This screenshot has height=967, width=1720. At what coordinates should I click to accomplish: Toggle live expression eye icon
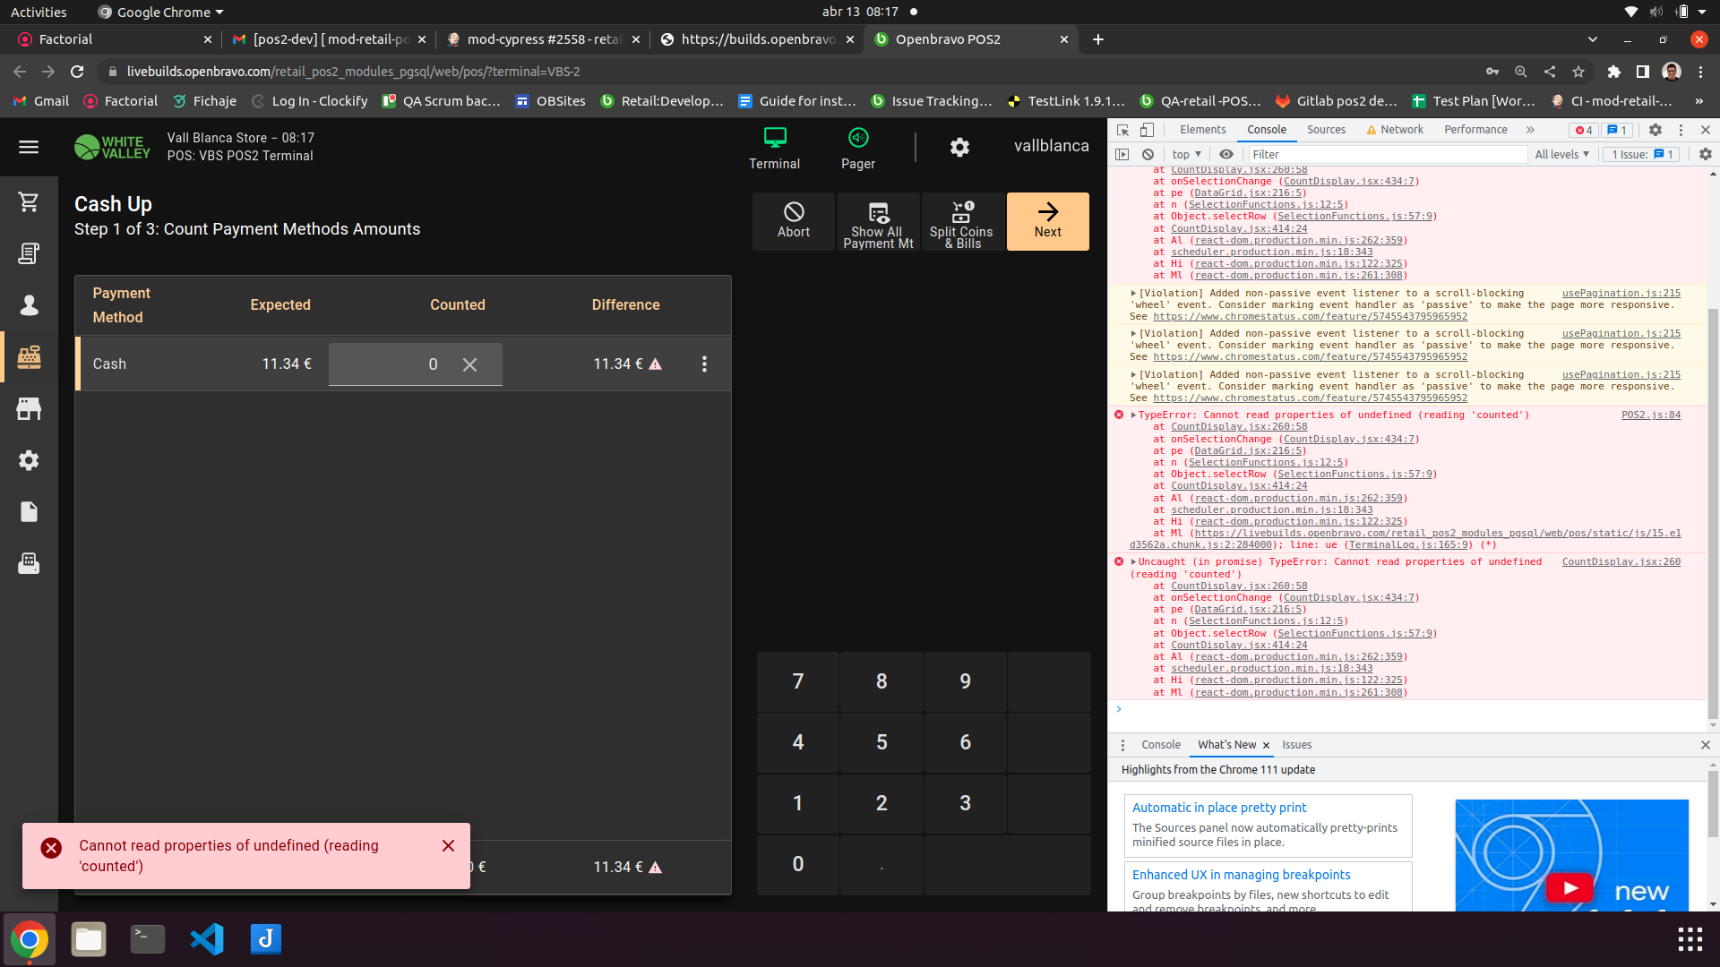(1226, 154)
